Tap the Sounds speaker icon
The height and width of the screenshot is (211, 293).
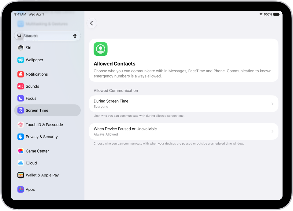(20, 86)
